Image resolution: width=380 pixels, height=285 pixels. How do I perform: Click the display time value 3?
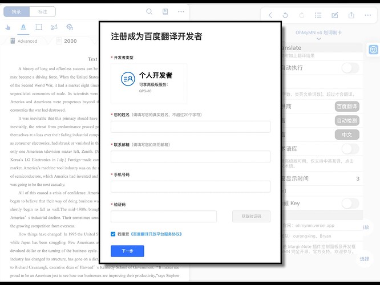(x=358, y=179)
